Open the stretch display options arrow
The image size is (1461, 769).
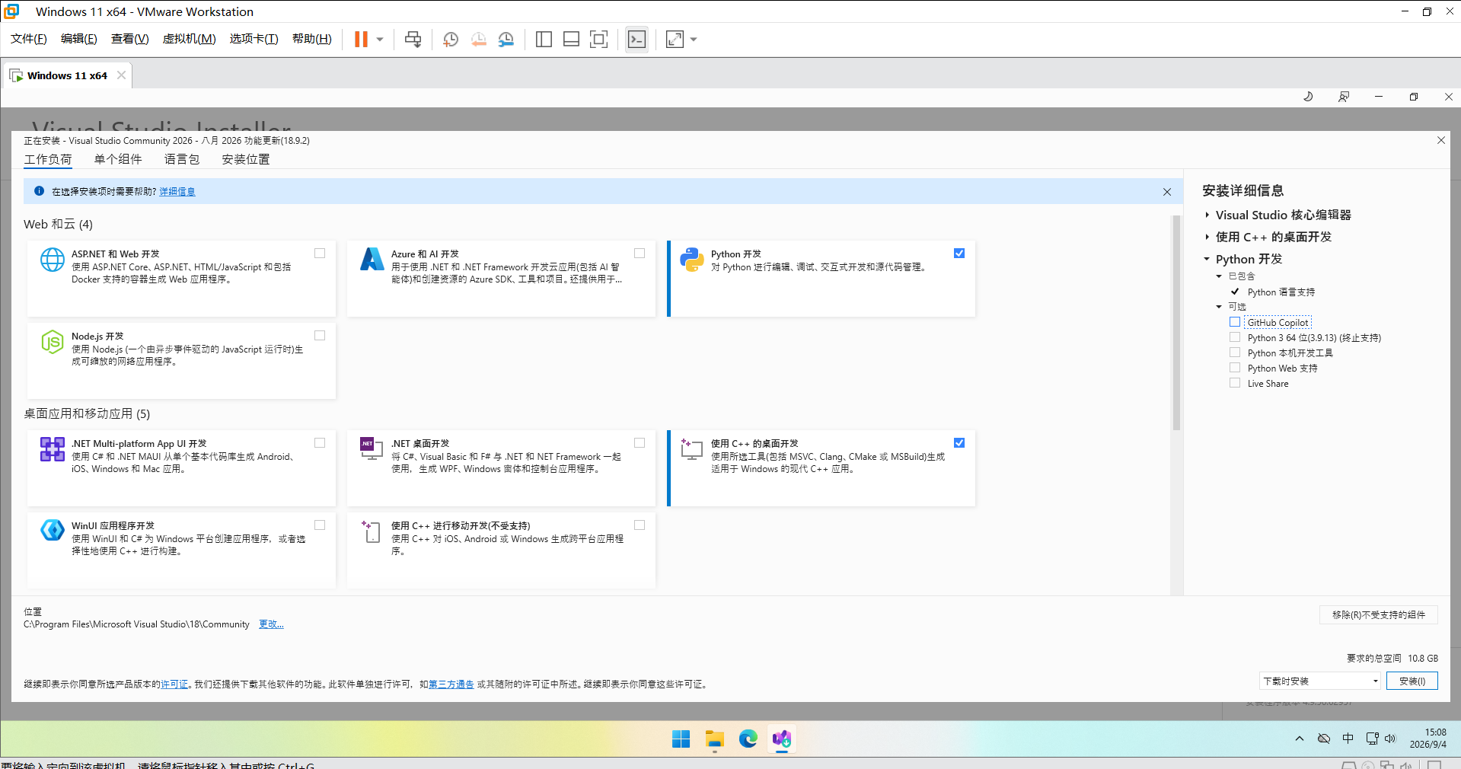point(694,40)
